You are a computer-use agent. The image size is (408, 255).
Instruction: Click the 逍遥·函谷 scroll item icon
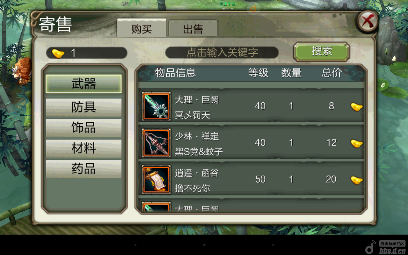click(x=156, y=179)
